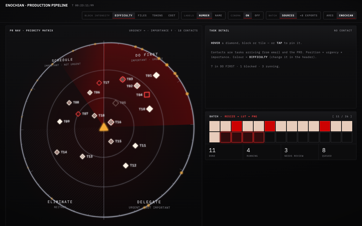Switch block intensity to Tokens
Image resolution: width=362 pixels, height=226 pixels.
coord(158,16)
